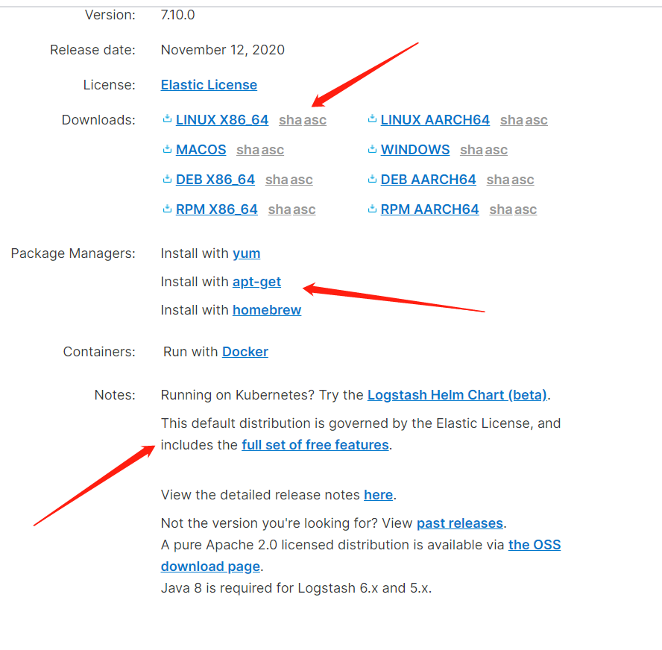Click download icon beside DEB AARCH64

pos(372,179)
